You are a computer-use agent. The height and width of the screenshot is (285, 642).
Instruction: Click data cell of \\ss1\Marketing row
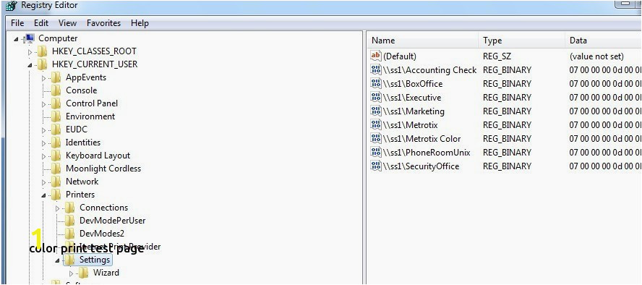click(x=605, y=111)
